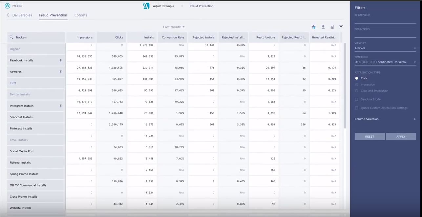Select the Website Installs tracker
This screenshot has height=217, width=422.
point(36,208)
